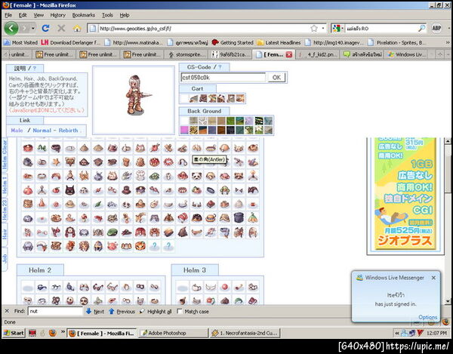The height and width of the screenshot is (354, 453).
Task: Open the File menu
Action: pos(8,15)
